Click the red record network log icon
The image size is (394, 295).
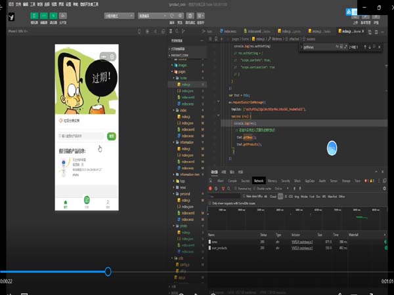(211, 187)
